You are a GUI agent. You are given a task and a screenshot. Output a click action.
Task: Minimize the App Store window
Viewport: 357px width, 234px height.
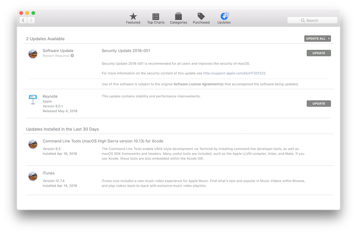(27, 13)
